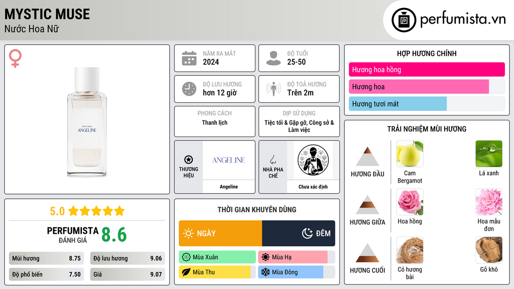
Task: Click the Chưa xác định perfumer label
Action: pos(313,187)
